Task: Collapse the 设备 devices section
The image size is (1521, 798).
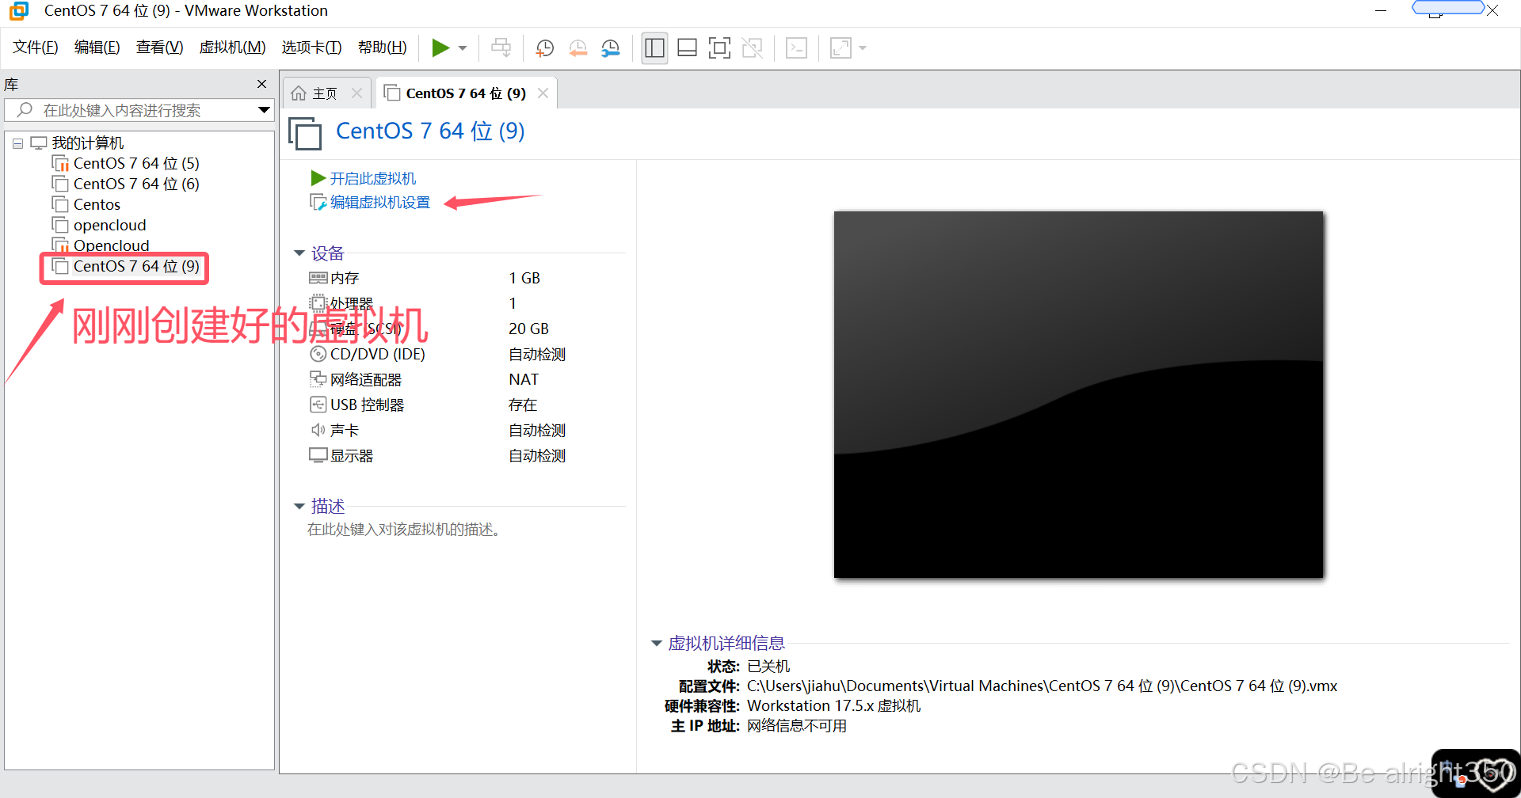Action: 299,253
